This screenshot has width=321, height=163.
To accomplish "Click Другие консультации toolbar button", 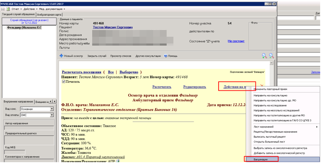I will click(x=148, y=56).
